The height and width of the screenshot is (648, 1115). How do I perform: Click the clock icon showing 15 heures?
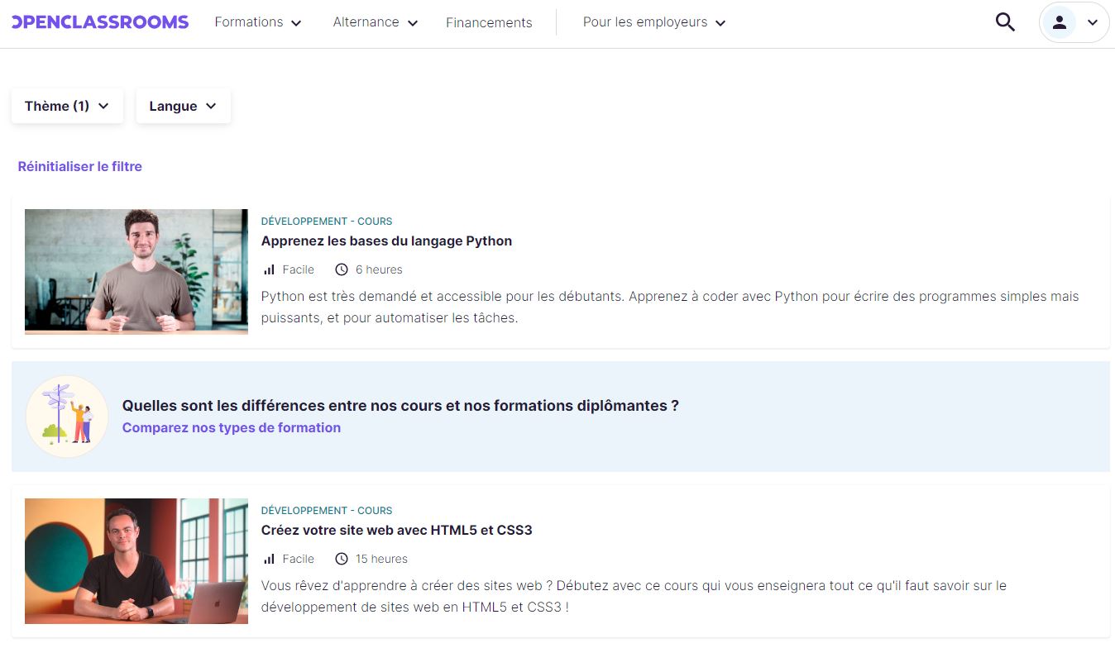[x=341, y=559]
